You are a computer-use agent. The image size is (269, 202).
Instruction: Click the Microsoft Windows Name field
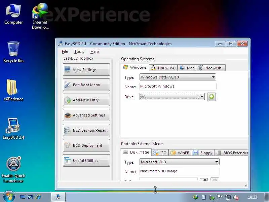click(x=178, y=87)
